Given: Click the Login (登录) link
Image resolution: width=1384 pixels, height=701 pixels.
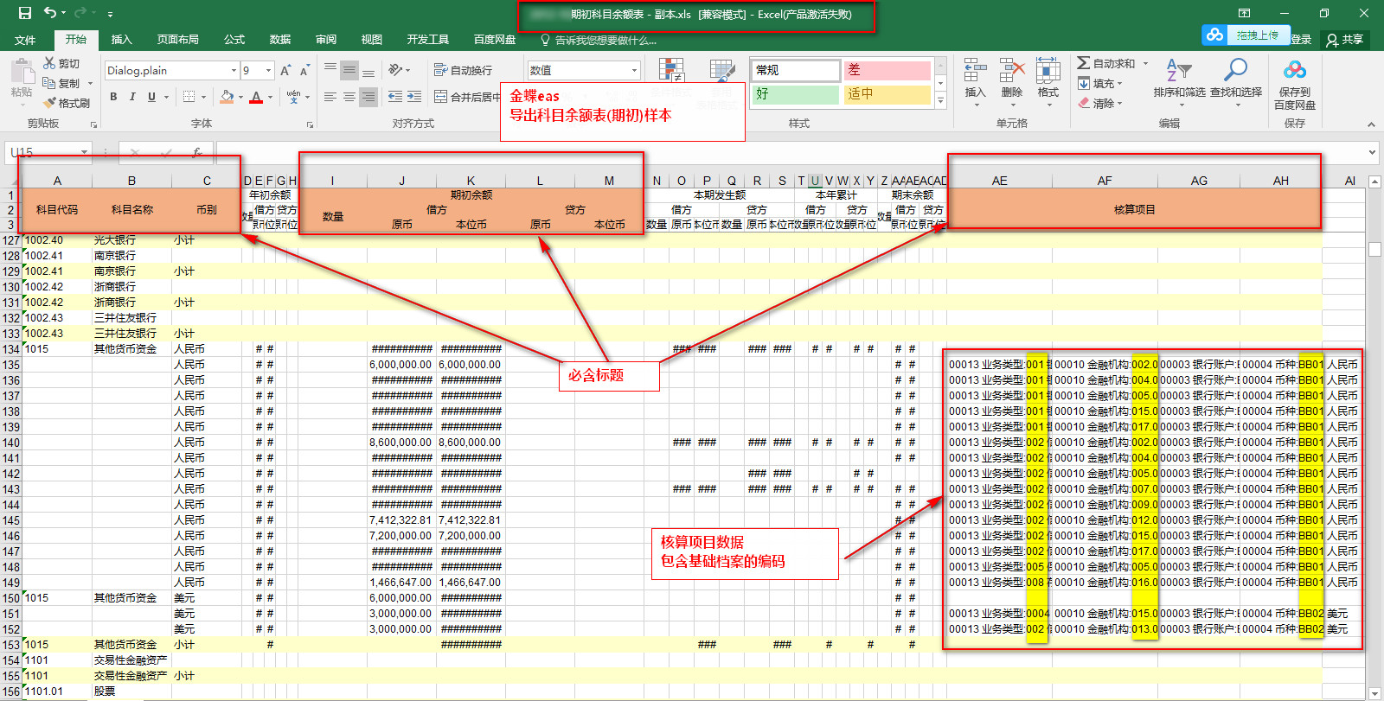Looking at the screenshot, I should 1301,40.
